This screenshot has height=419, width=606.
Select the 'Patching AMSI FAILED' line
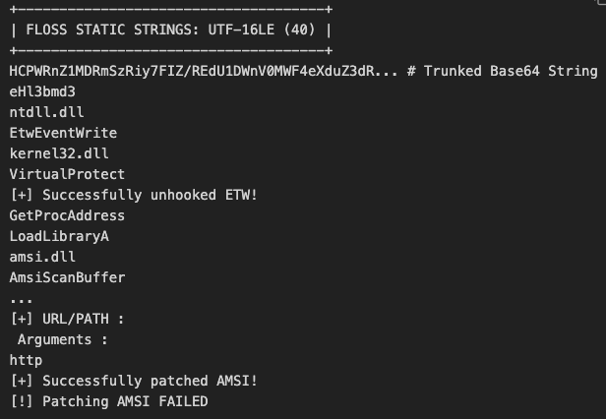[x=109, y=401]
